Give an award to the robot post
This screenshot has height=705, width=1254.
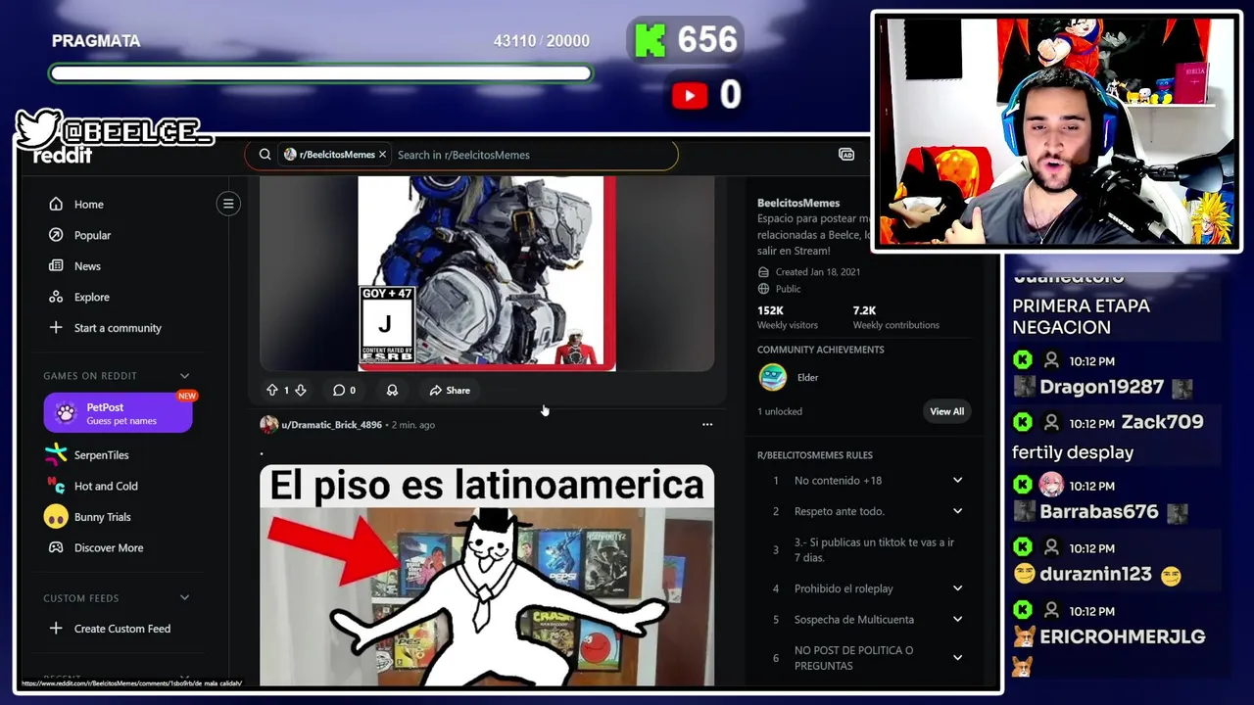[x=392, y=390]
